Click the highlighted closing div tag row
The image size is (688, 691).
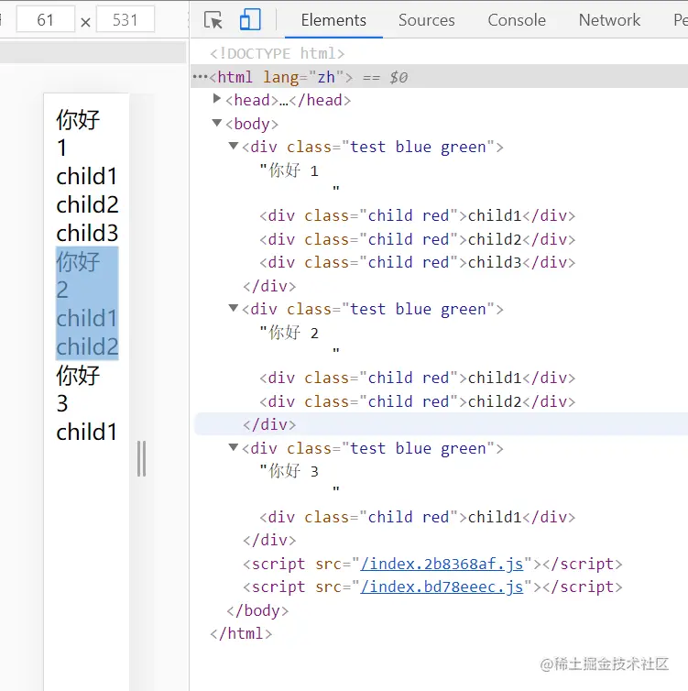(441, 424)
